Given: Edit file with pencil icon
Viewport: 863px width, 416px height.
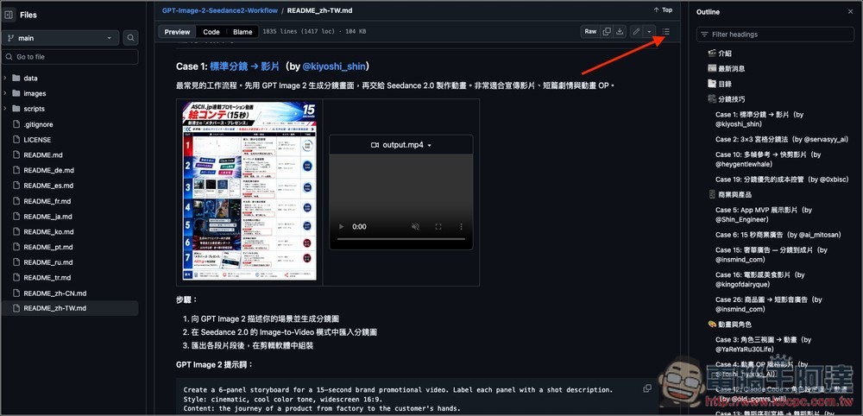Looking at the screenshot, I should (x=636, y=32).
